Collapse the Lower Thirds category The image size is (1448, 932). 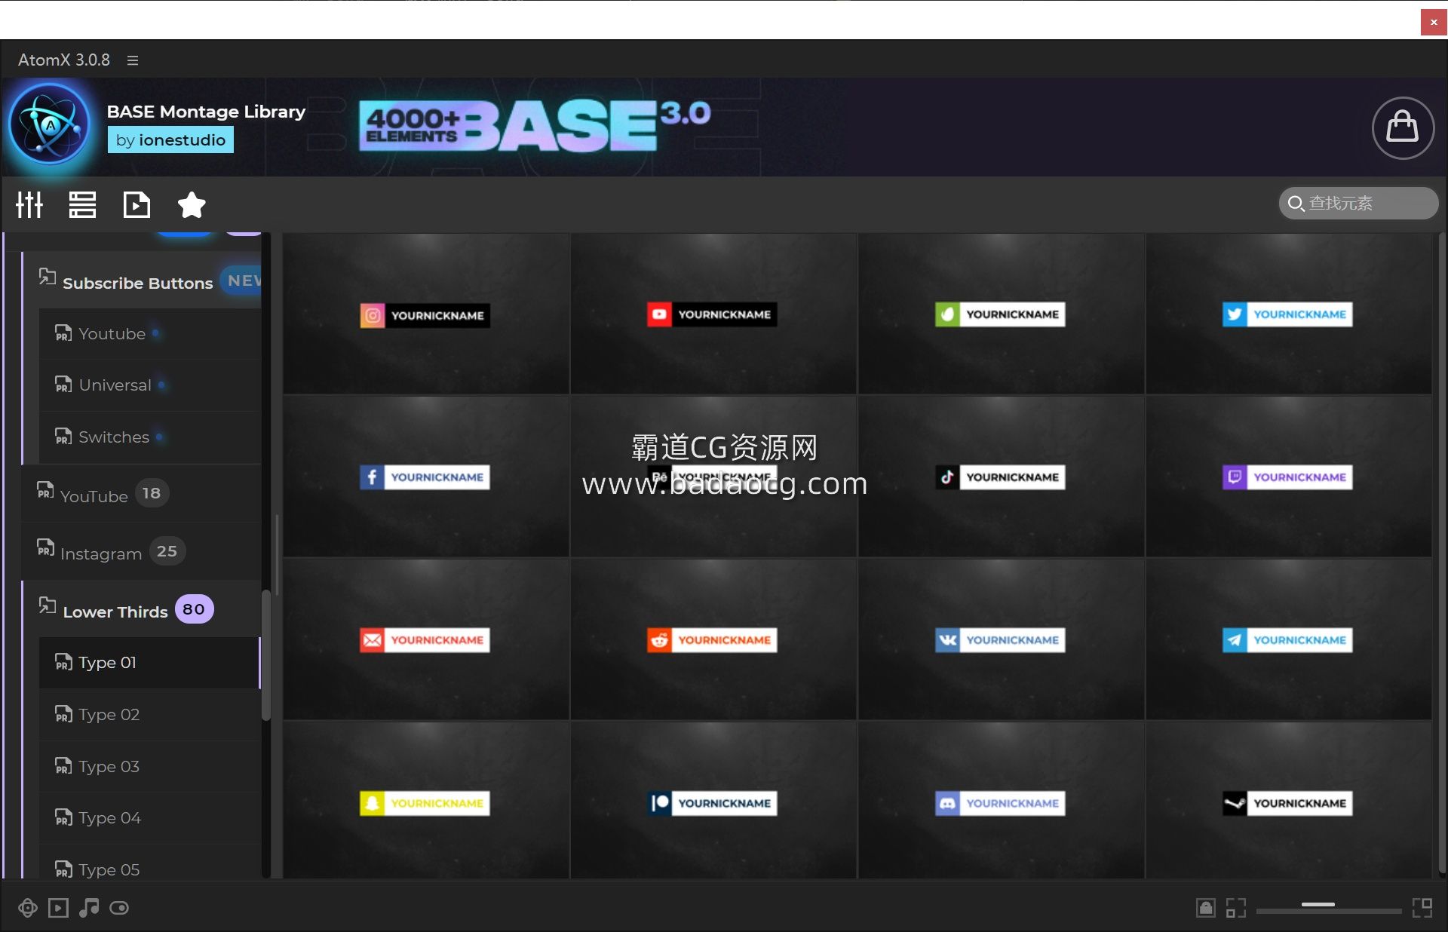coord(143,609)
